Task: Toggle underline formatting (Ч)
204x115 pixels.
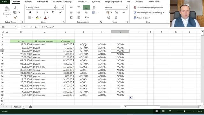Action: [44, 12]
